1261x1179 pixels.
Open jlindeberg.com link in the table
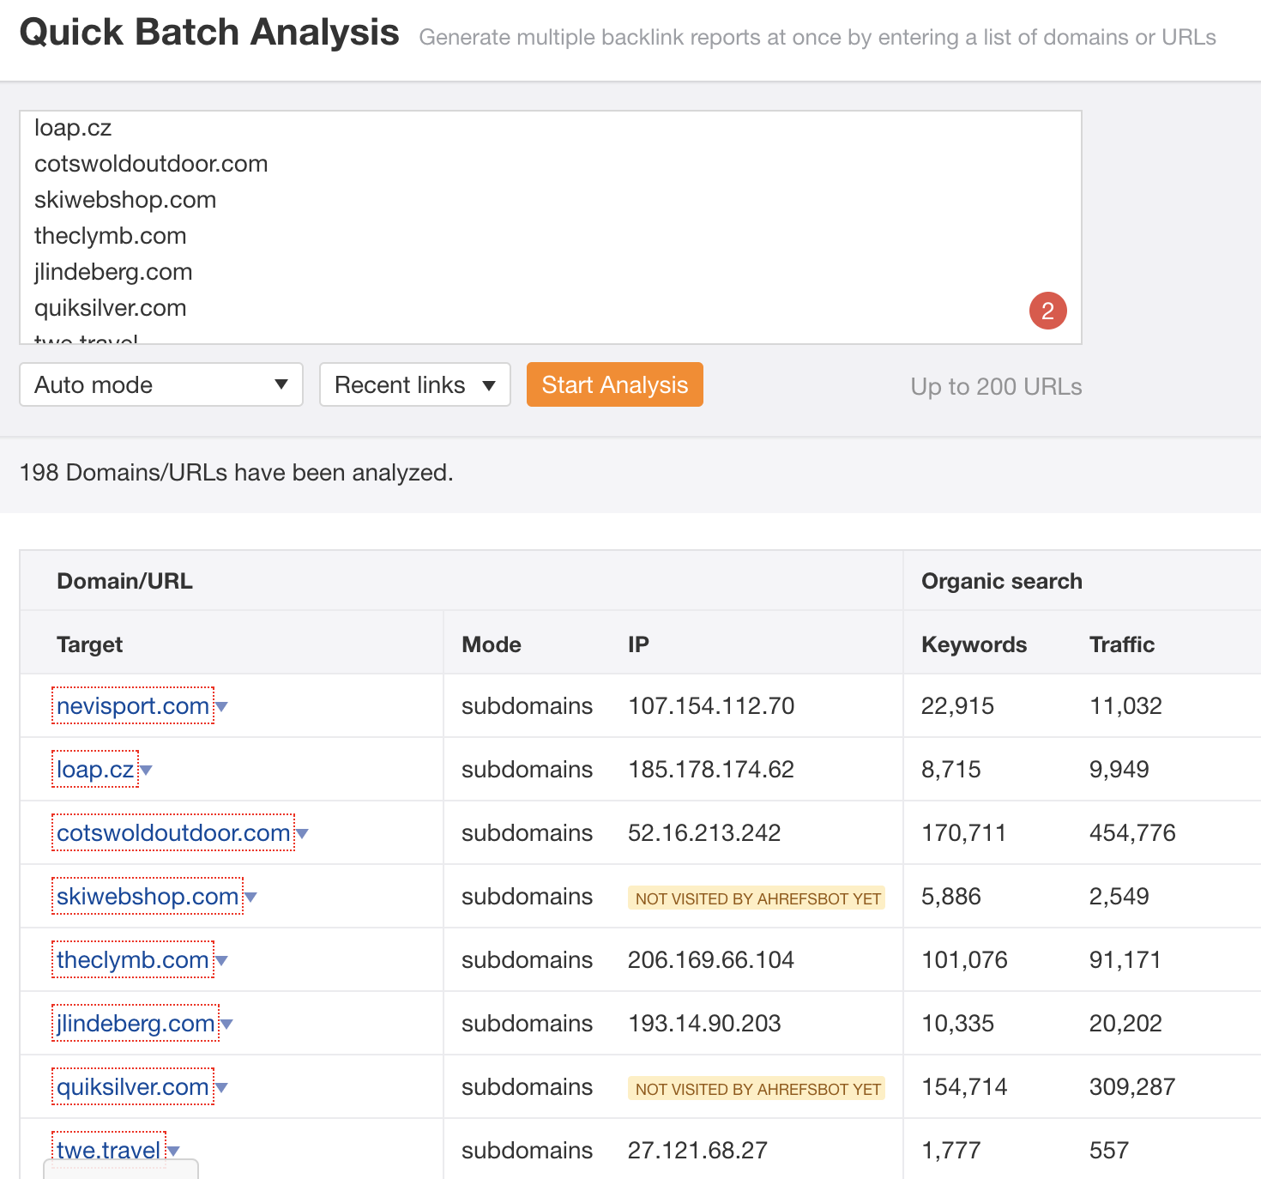tap(136, 1023)
